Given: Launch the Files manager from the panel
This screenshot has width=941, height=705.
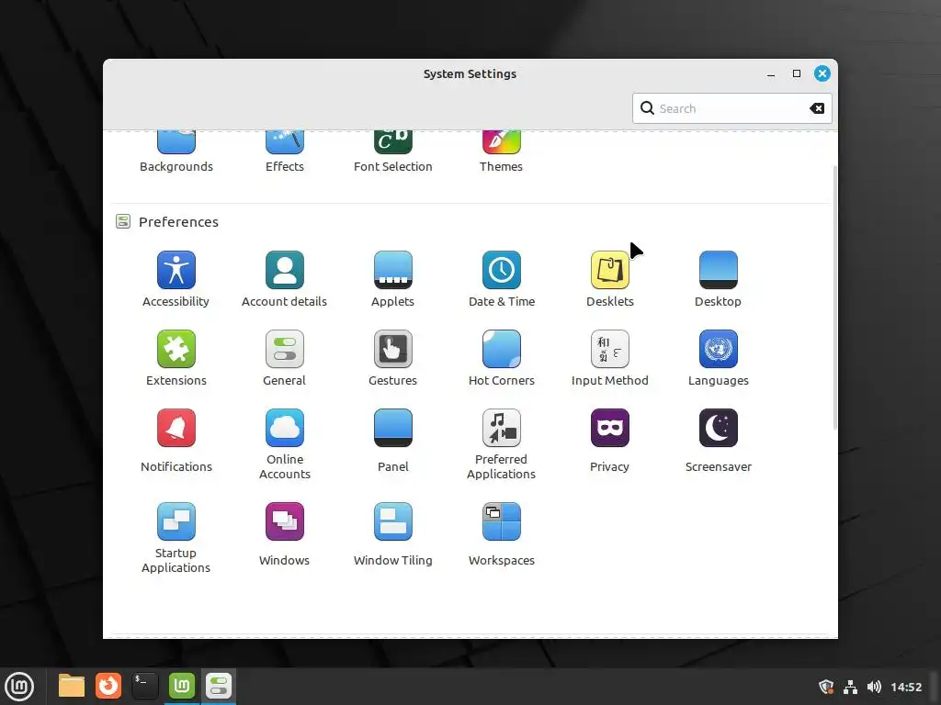Looking at the screenshot, I should (x=72, y=686).
